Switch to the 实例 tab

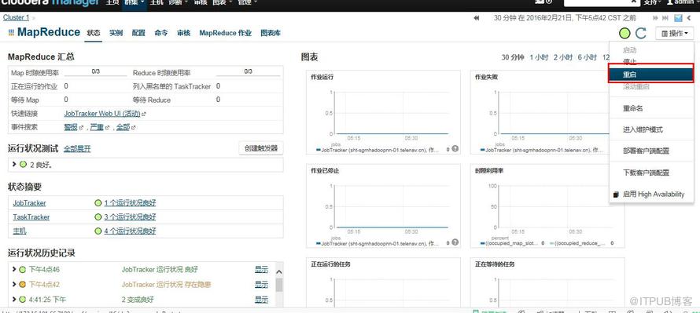116,33
